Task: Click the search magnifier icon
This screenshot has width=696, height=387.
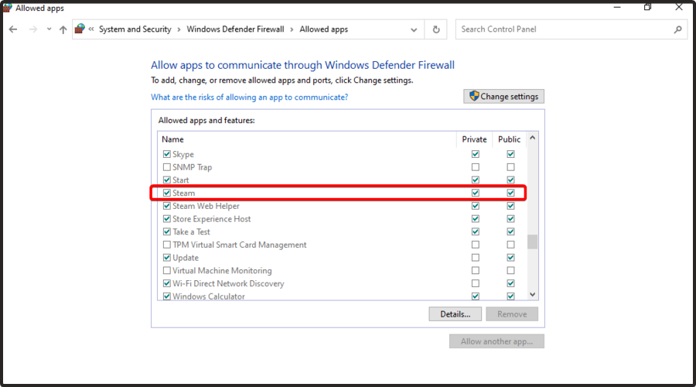Action: 677,29
